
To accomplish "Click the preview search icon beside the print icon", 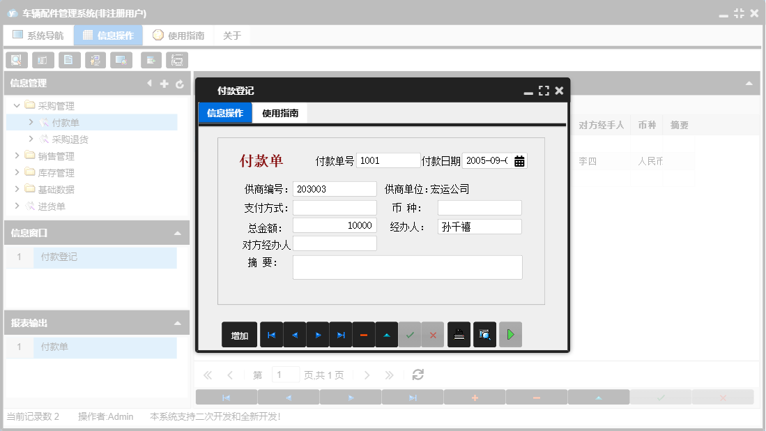I will pos(484,334).
